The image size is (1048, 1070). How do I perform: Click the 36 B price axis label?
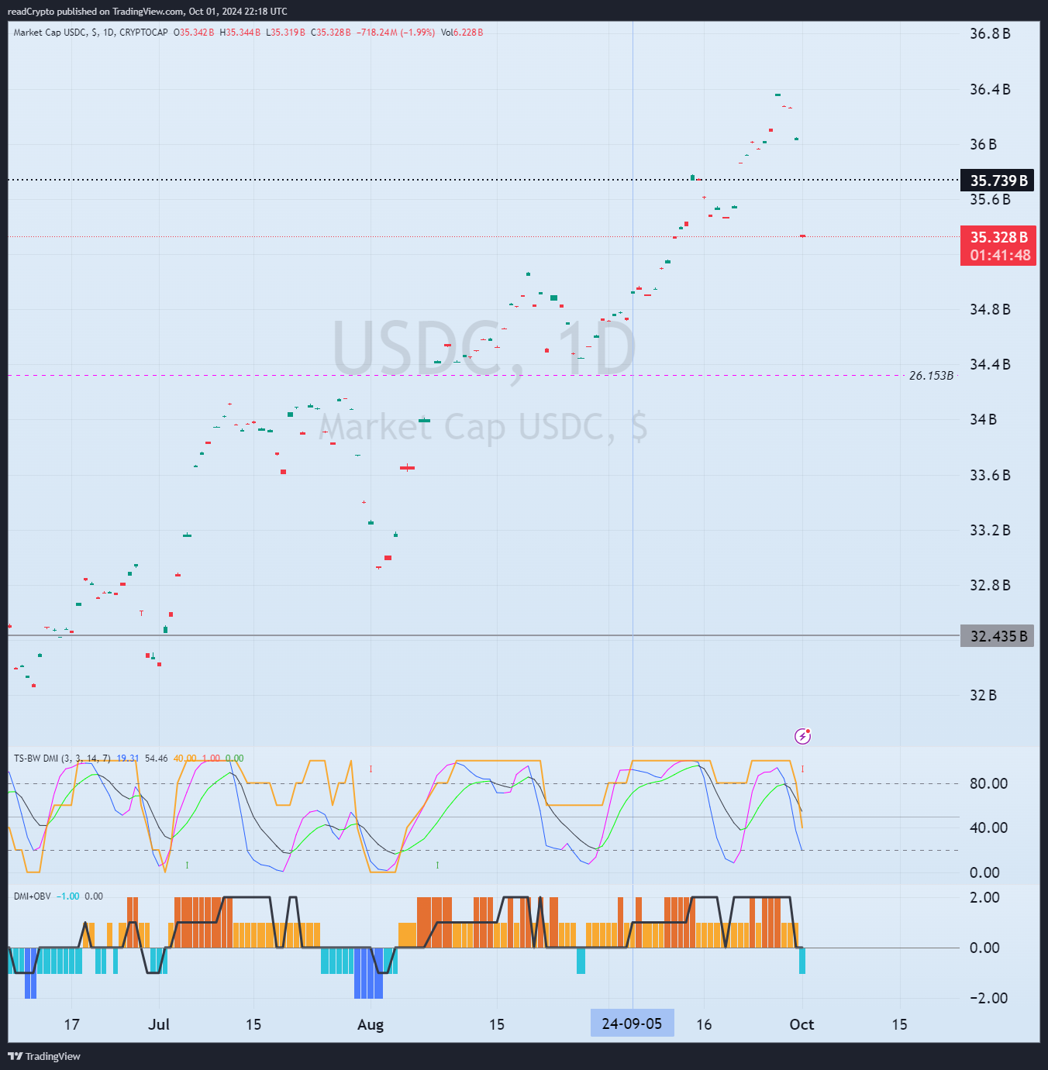point(983,144)
